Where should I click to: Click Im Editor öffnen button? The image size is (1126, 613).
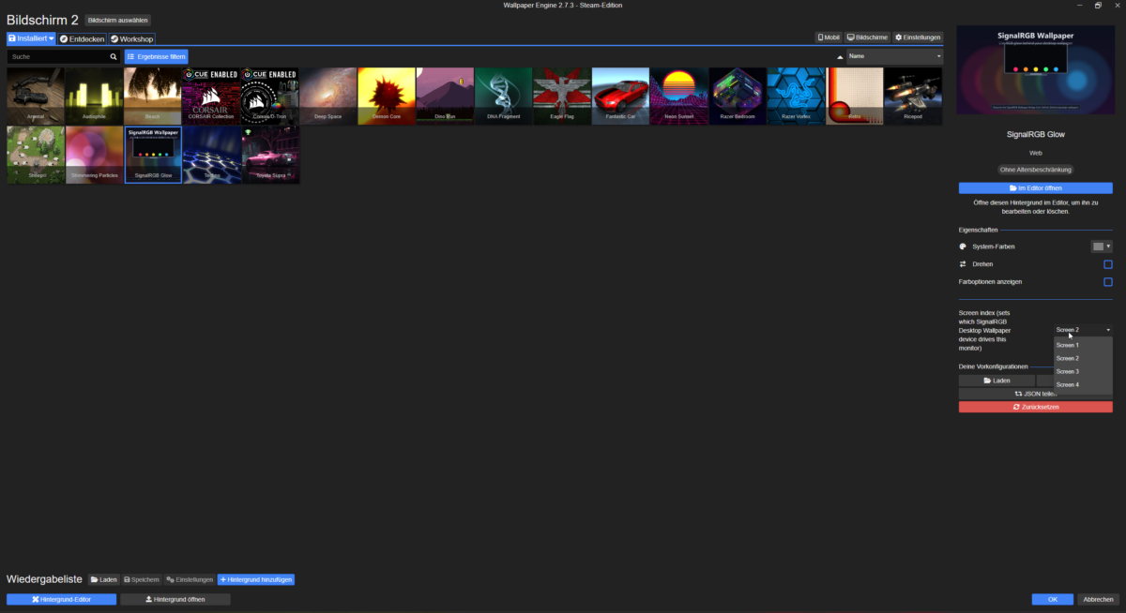coord(1036,187)
